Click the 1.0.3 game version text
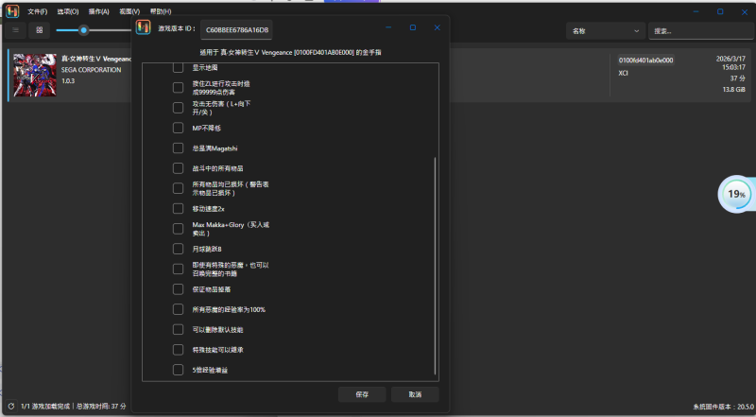Screen dimensions: 756x417 click(68, 81)
